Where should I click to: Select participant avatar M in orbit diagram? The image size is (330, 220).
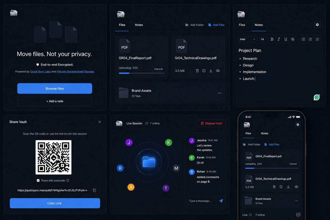[176, 168]
